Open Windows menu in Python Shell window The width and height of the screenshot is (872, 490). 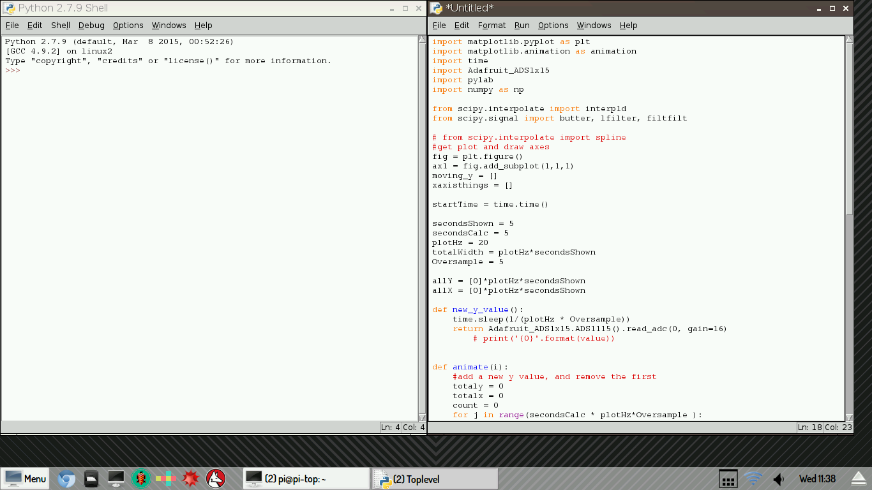[x=169, y=26]
